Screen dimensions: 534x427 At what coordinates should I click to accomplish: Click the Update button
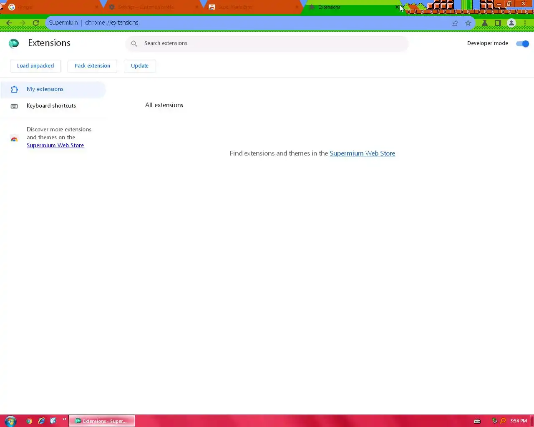(x=140, y=66)
